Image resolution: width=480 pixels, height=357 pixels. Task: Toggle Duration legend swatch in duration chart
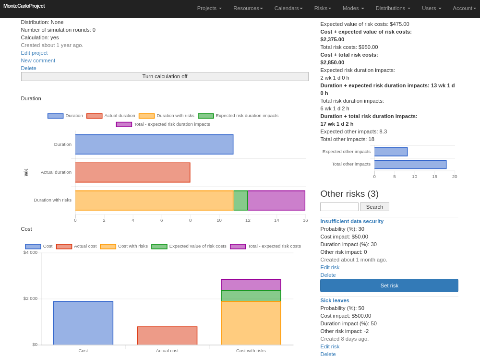(55, 116)
